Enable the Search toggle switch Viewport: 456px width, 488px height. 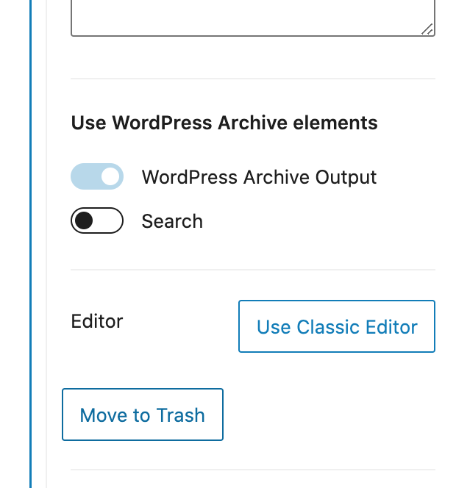97,220
